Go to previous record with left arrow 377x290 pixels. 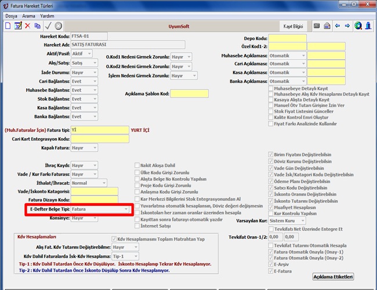(x=338, y=26)
